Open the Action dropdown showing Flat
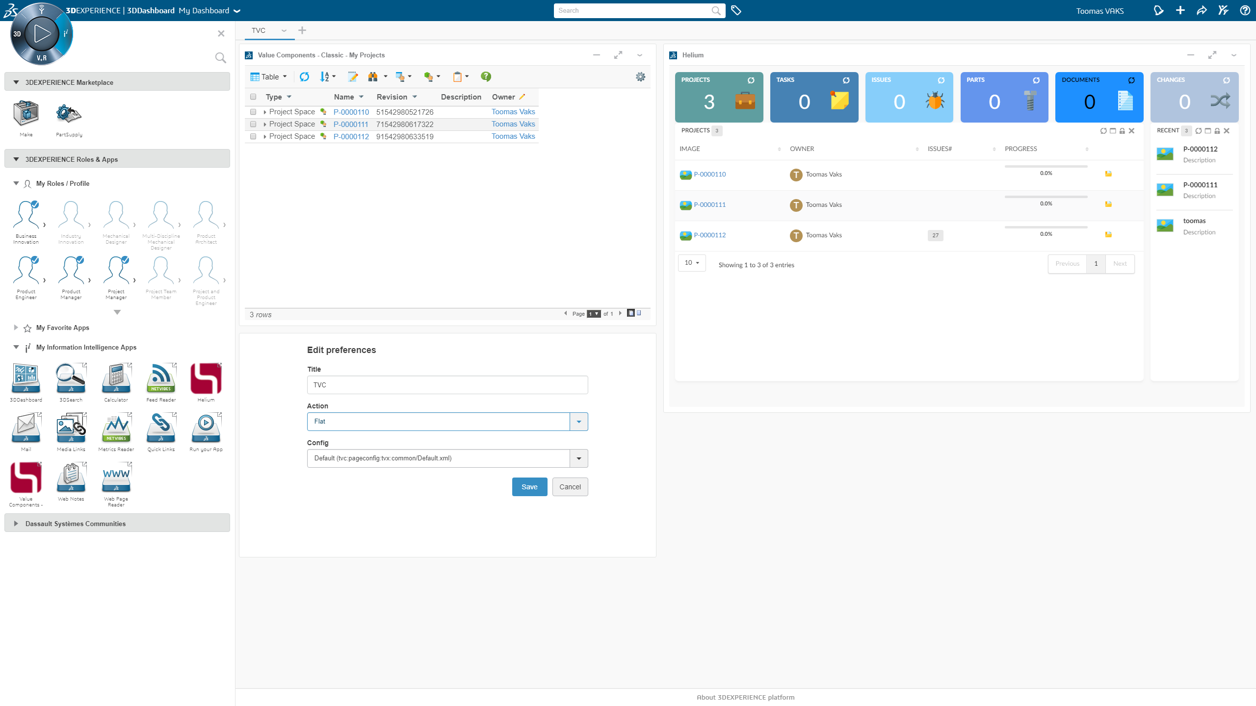 (578, 422)
